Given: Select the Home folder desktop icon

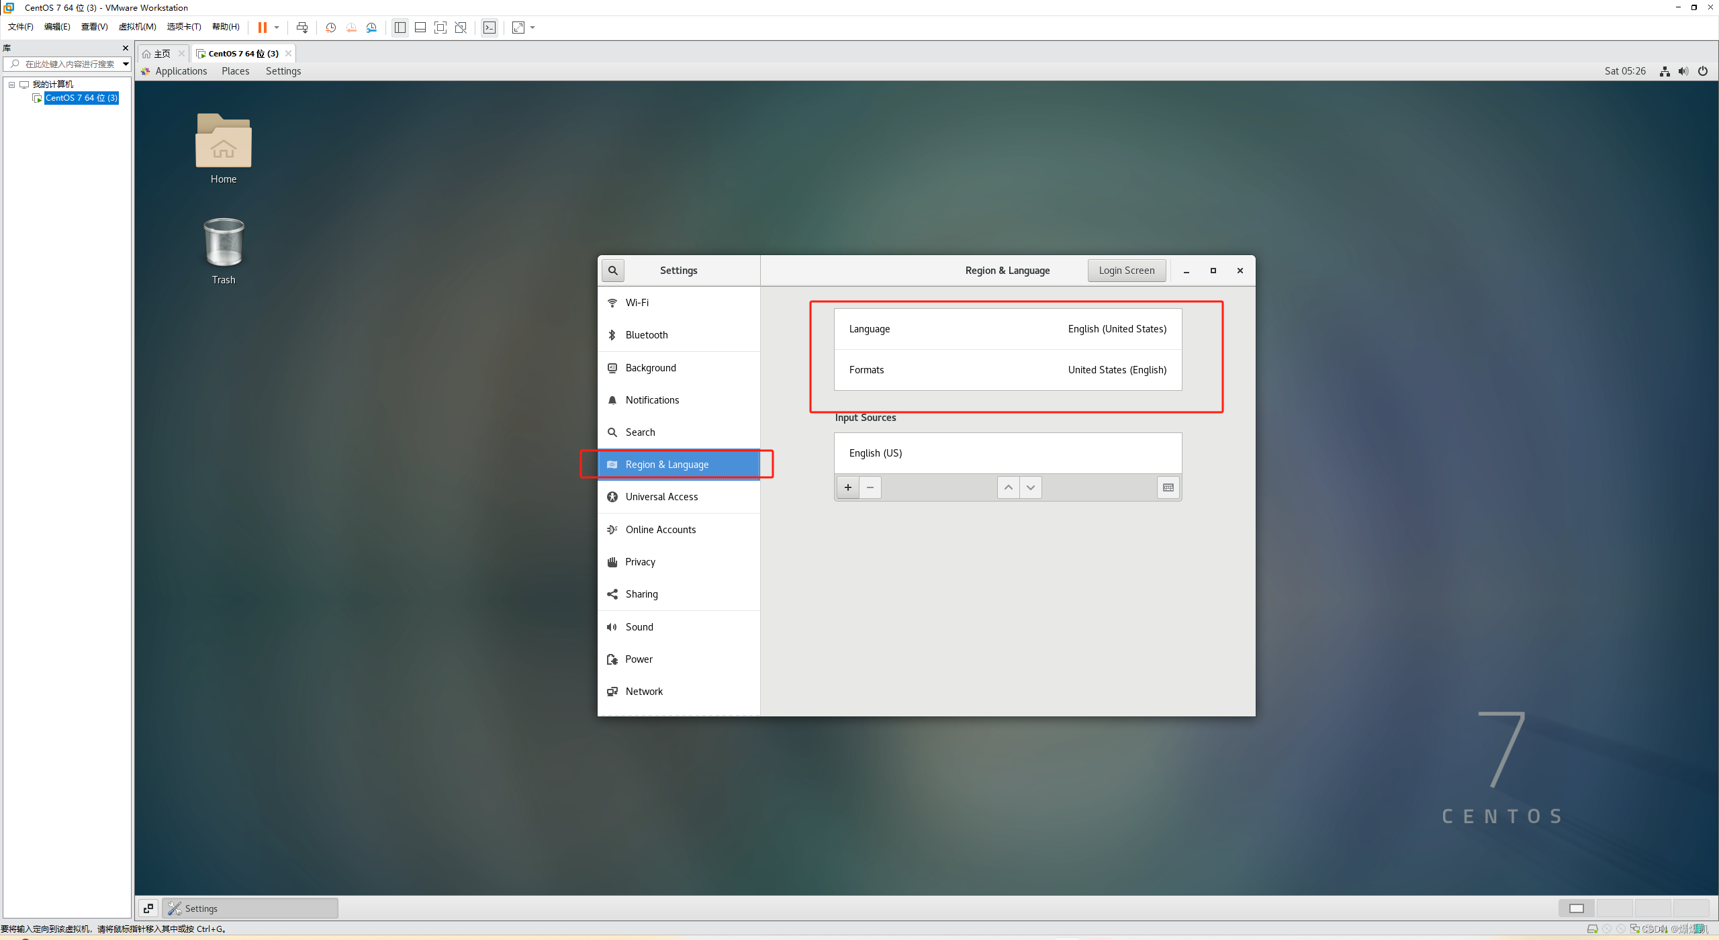Looking at the screenshot, I should [224, 148].
